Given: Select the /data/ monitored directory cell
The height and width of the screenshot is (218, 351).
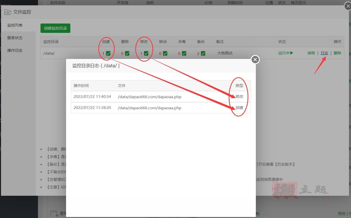Looking at the screenshot, I should [x=49, y=53].
